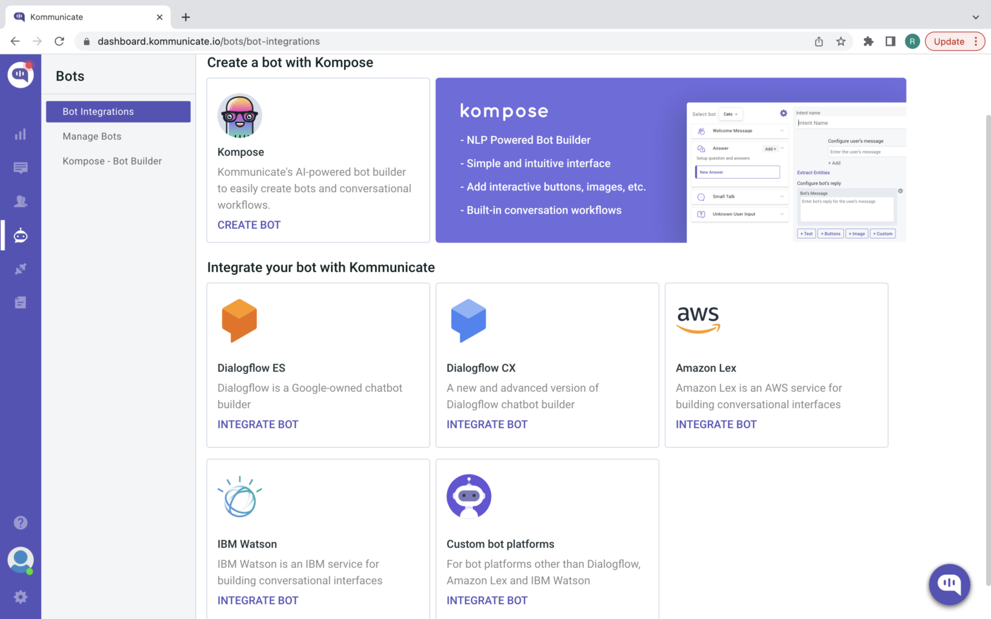Click inside the browser address bar
This screenshot has width=991, height=619.
(258, 41)
